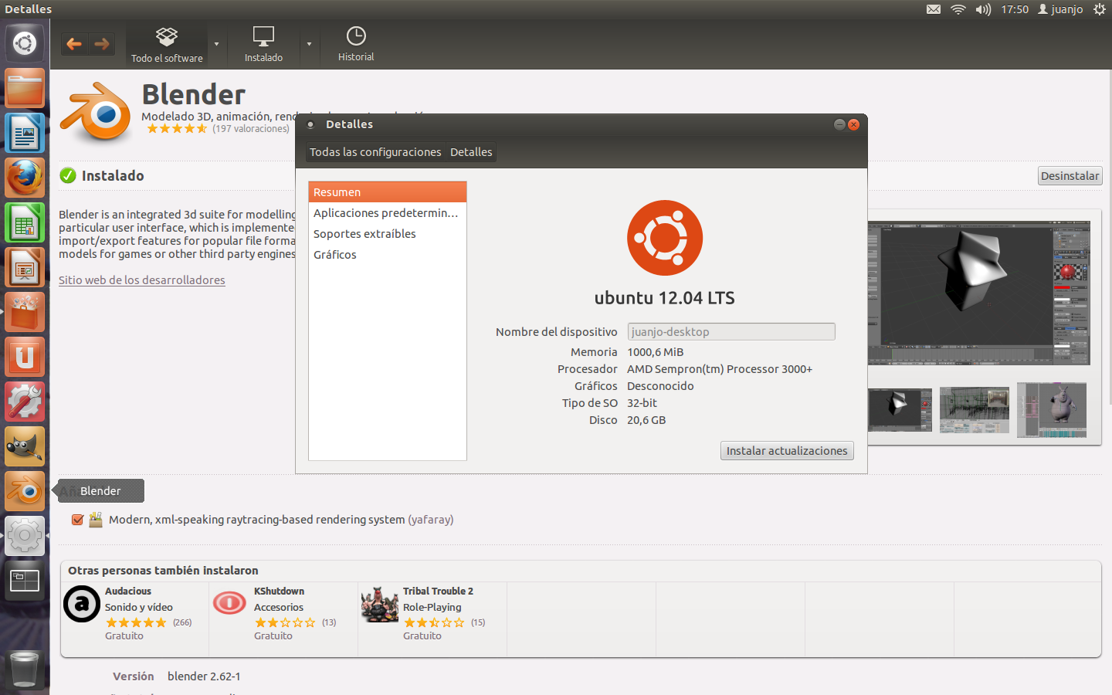Select Resumen in the Detalles sidebar
This screenshot has height=695, width=1112.
click(388, 192)
